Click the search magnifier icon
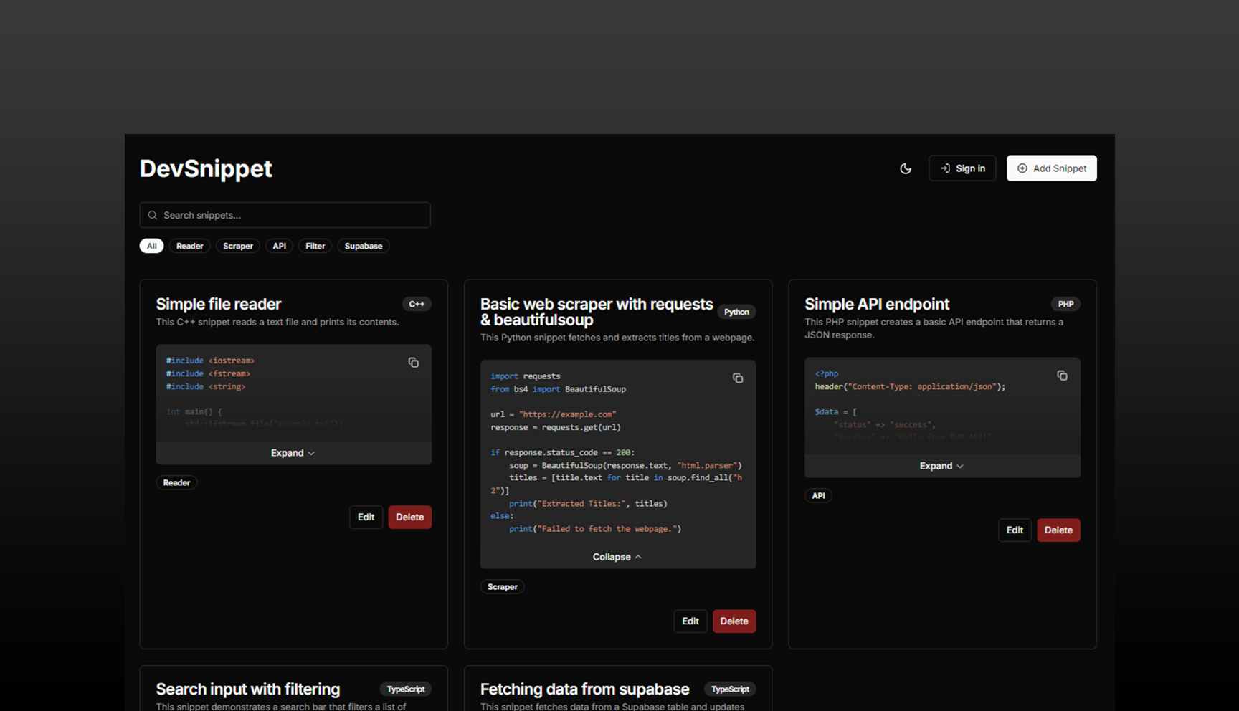 (153, 215)
